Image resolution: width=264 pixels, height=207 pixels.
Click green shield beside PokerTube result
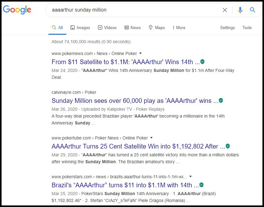point(228,146)
